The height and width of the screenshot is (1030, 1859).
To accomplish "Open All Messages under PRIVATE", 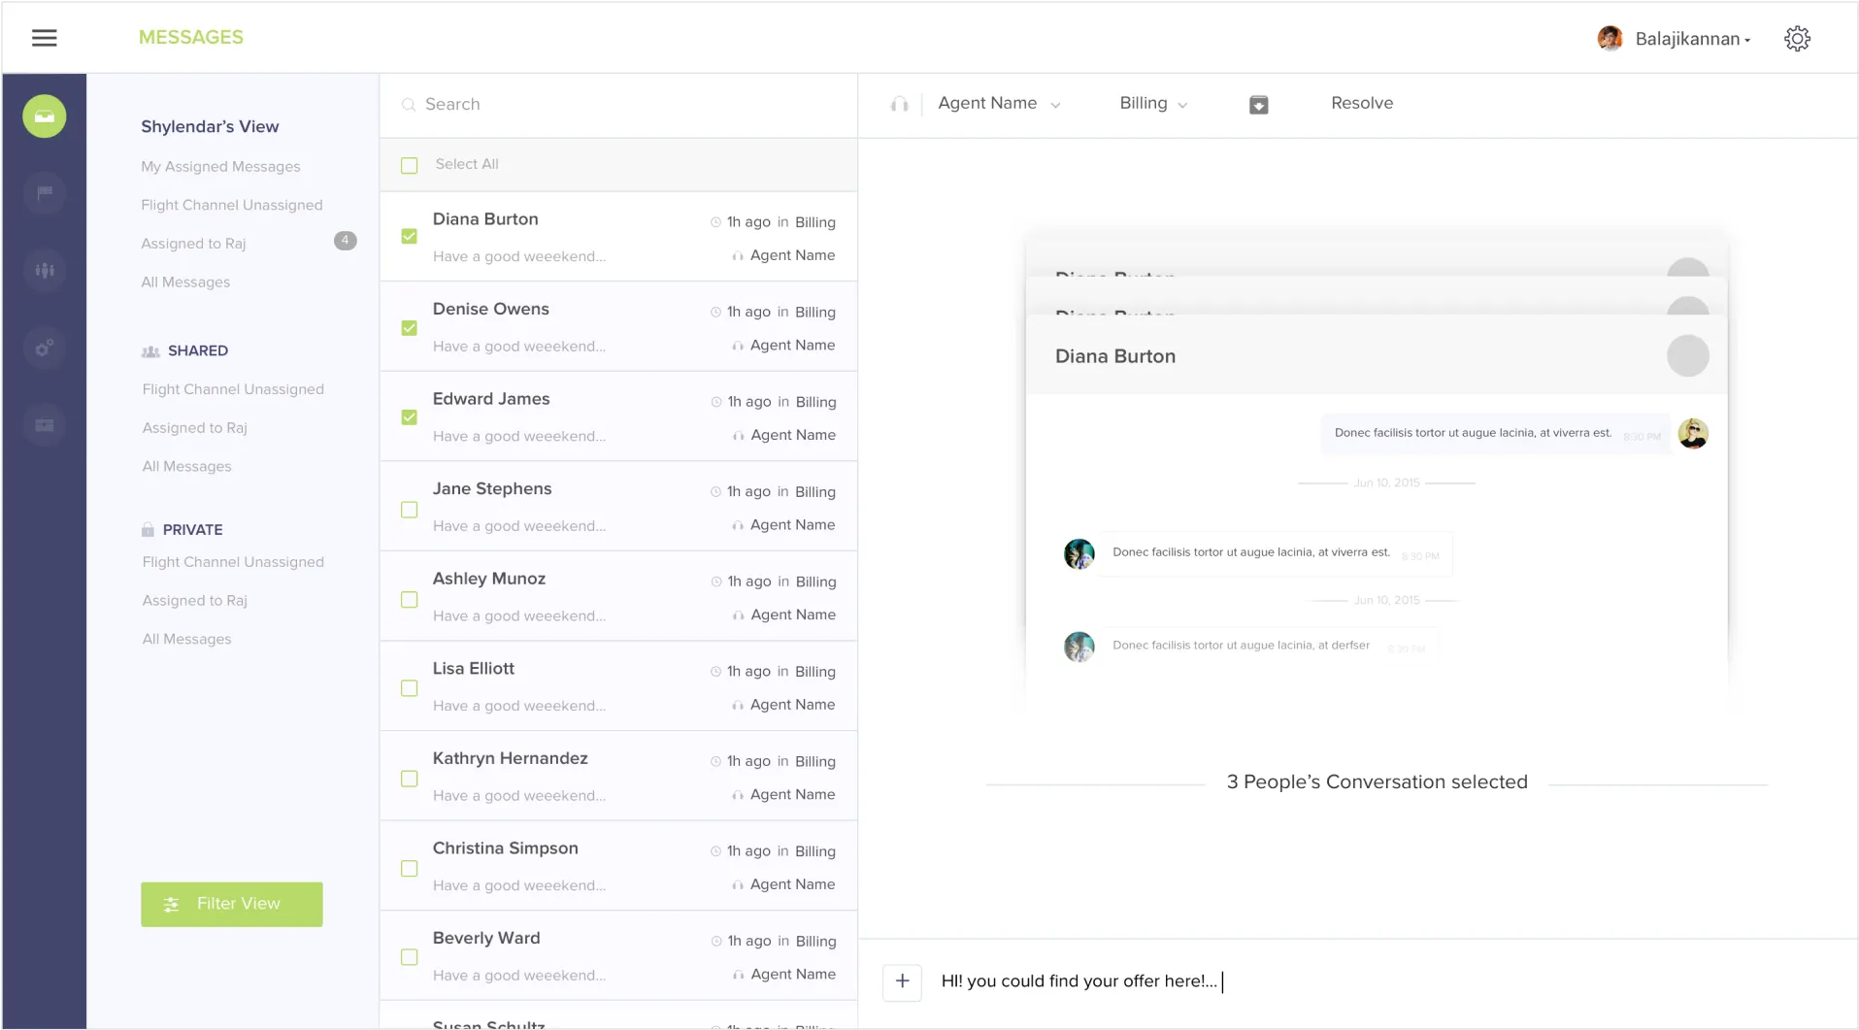I will 186,640.
